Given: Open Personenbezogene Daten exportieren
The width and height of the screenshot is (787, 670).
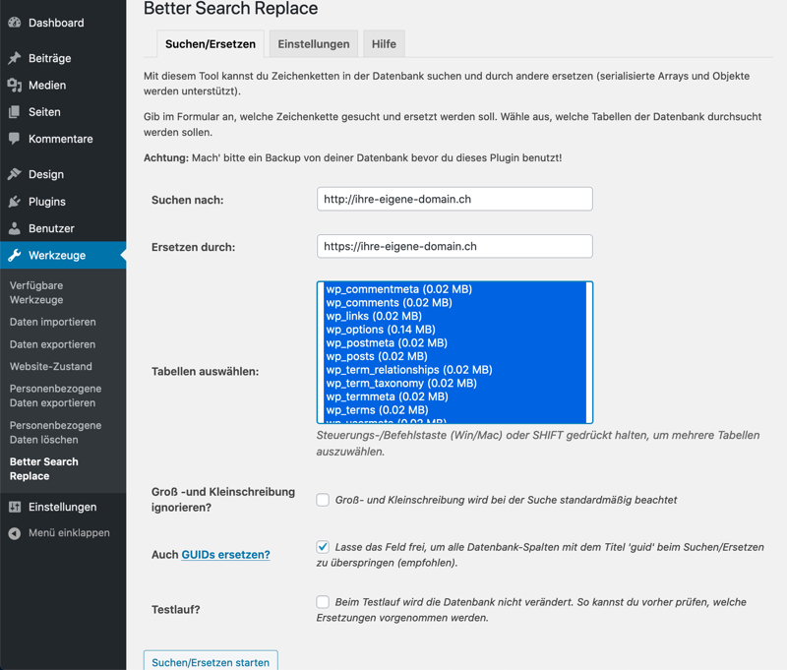Looking at the screenshot, I should [x=56, y=396].
